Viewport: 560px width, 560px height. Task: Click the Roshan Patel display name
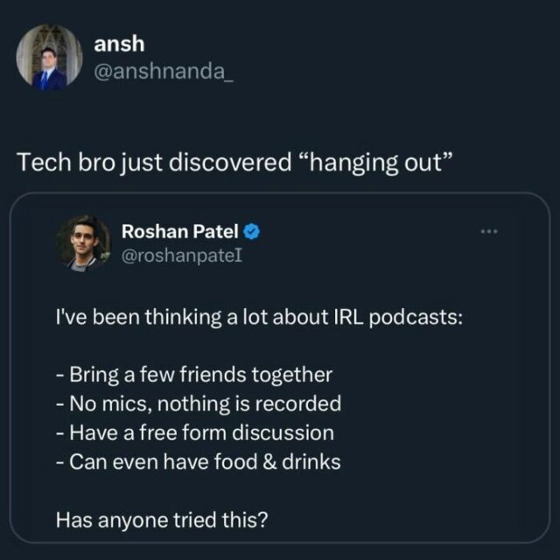pos(179,231)
